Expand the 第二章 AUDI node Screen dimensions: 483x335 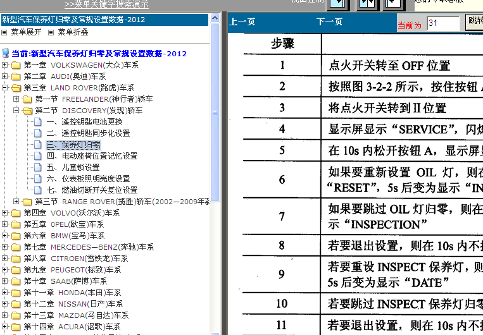tap(4, 76)
